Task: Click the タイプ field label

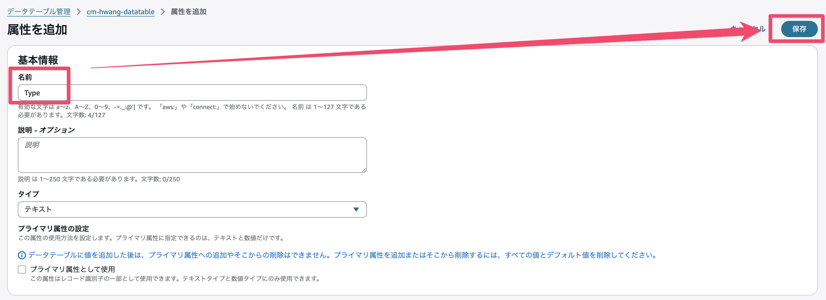Action: point(28,194)
